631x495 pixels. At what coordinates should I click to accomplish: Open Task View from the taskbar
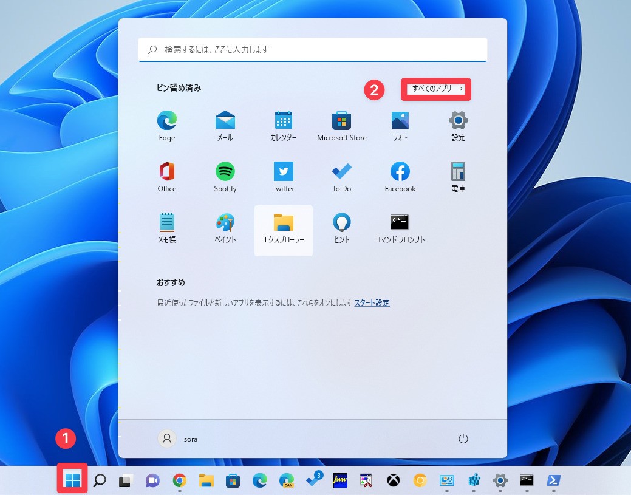coord(126,481)
